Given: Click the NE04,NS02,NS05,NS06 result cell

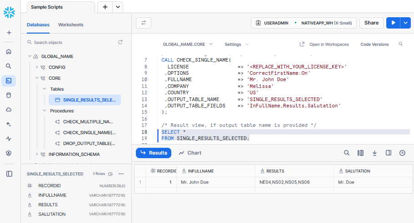Looking at the screenshot, I should click(x=294, y=182).
